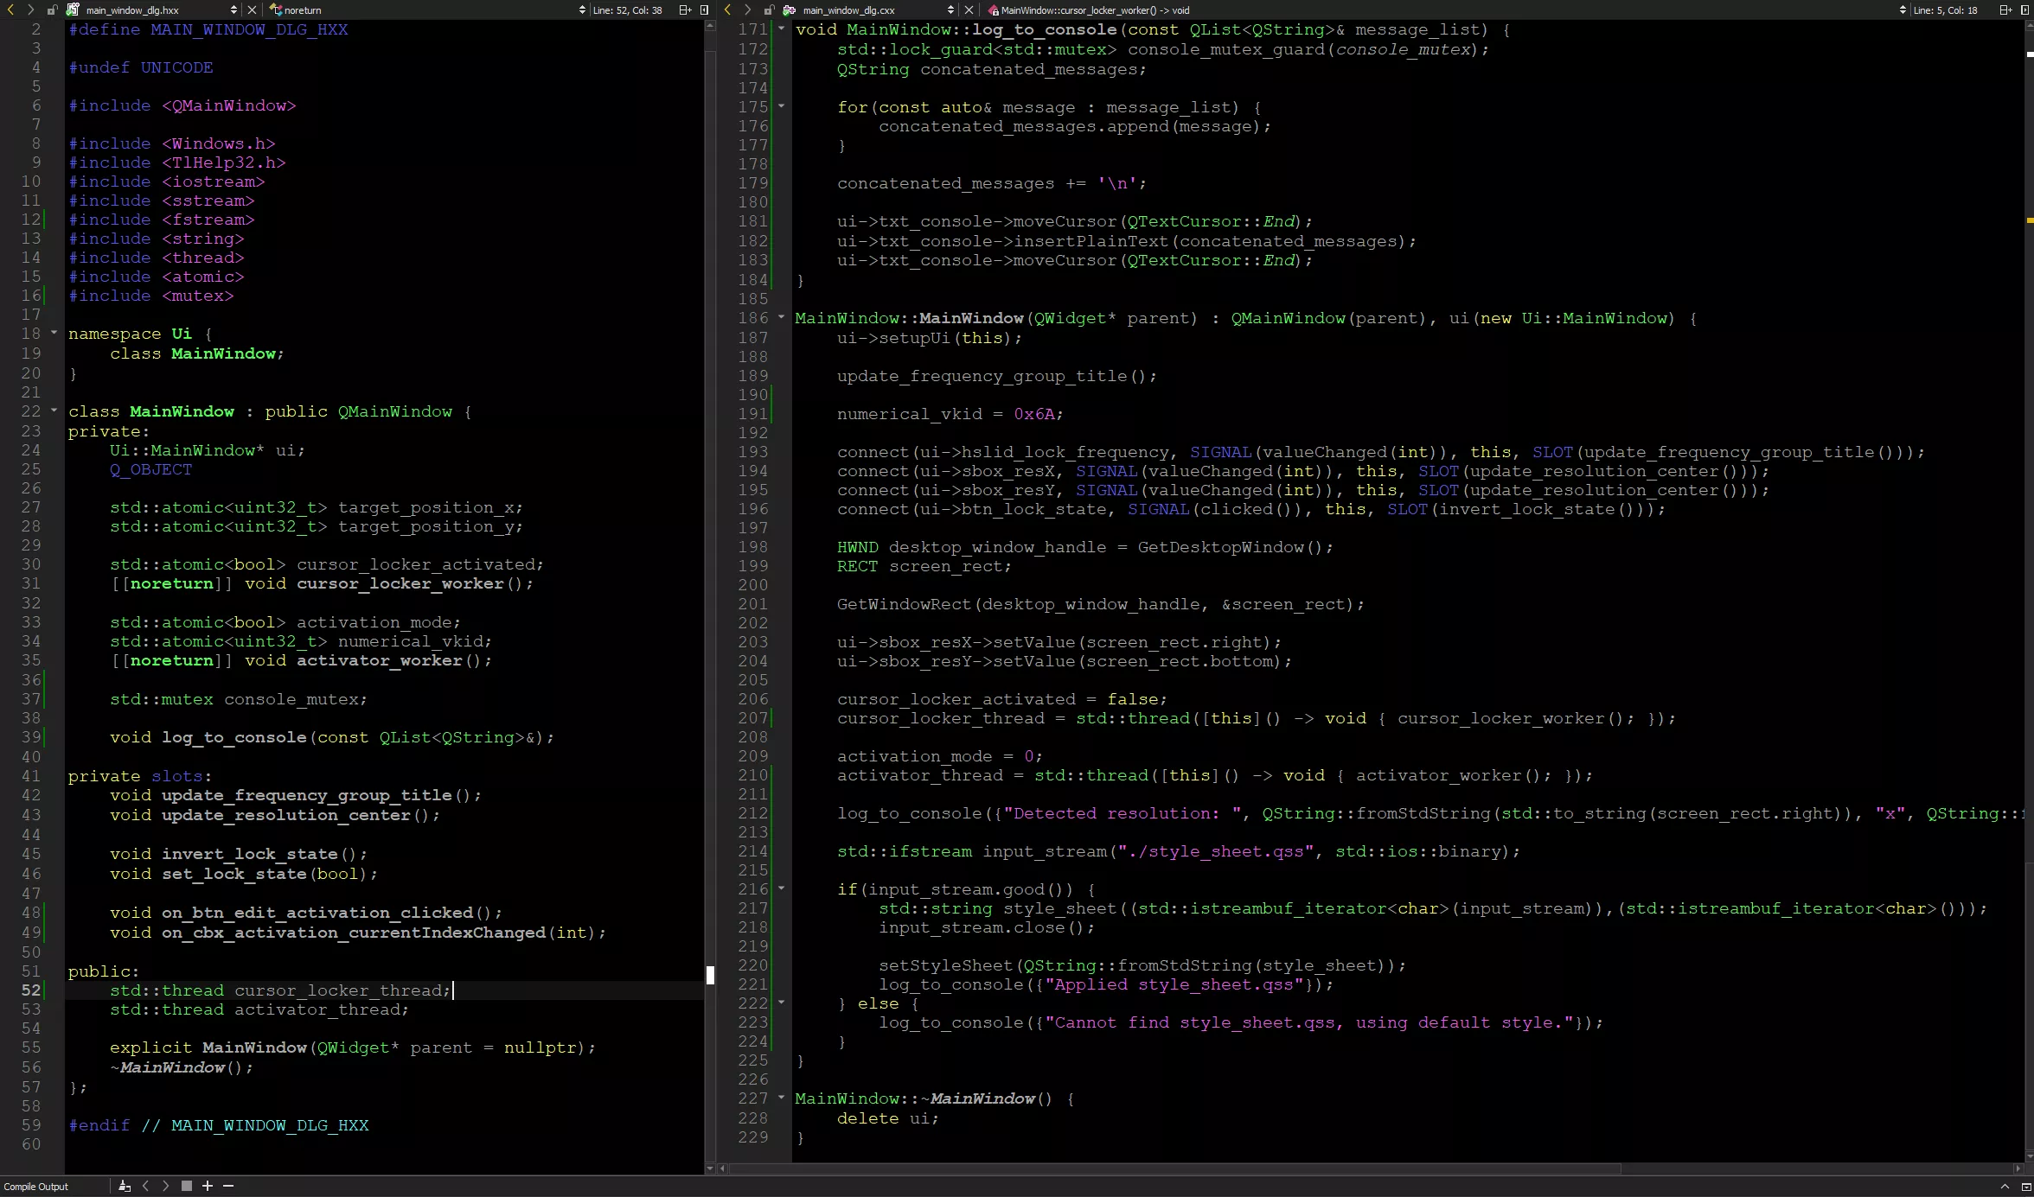Click the Line: 52, Col: 38 indicator
The height and width of the screenshot is (1197, 2034).
[627, 10]
